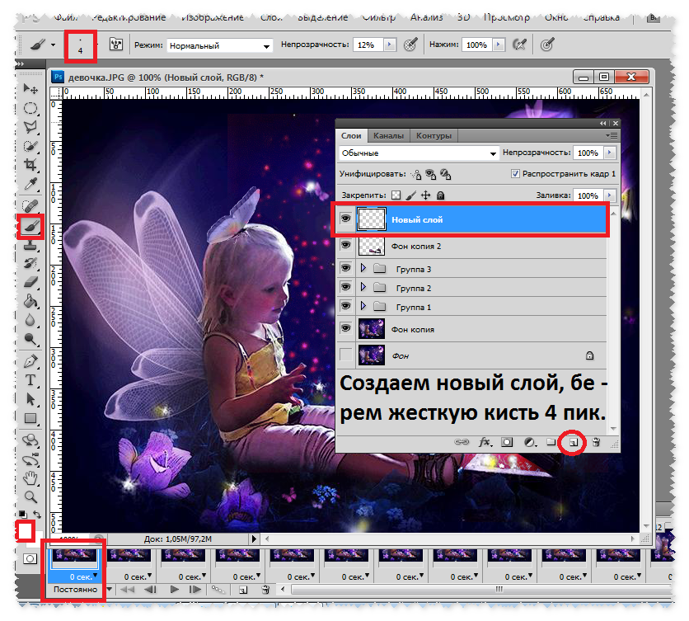
Task: Open Постоянно looping options dropdown
Action: [109, 589]
